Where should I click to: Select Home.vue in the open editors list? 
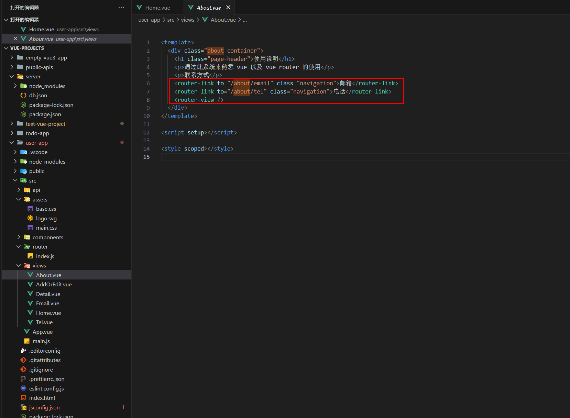(x=66, y=29)
